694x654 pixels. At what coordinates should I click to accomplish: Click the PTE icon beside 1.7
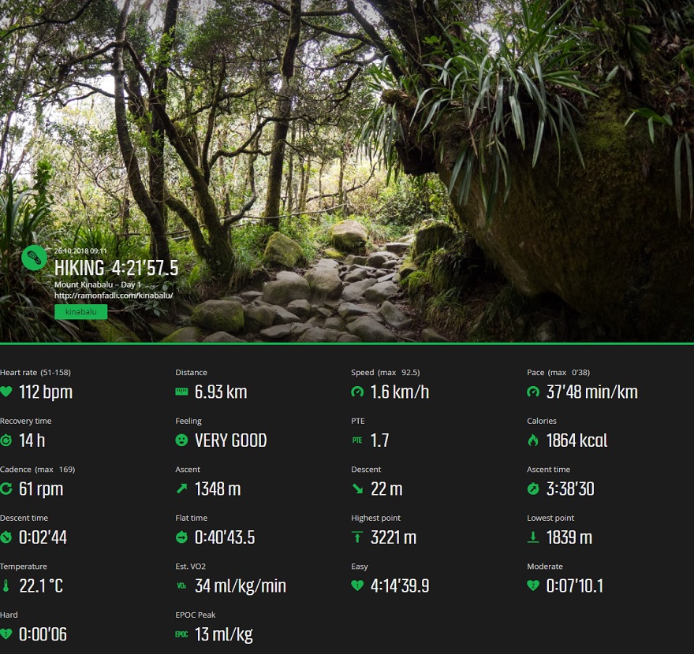pos(357,440)
